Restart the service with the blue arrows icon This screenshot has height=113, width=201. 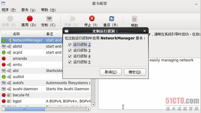[x=111, y=19]
